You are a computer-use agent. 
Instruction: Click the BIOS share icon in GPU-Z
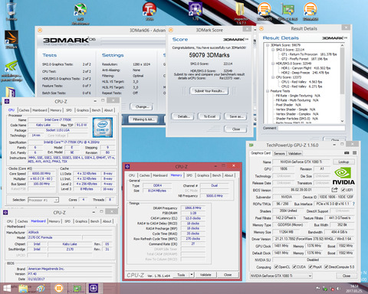334,190
